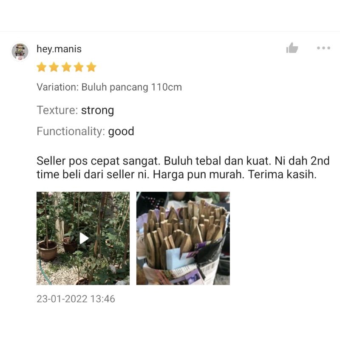Click the second rating star
Image resolution: width=340 pixels, height=340 pixels.
(x=54, y=67)
